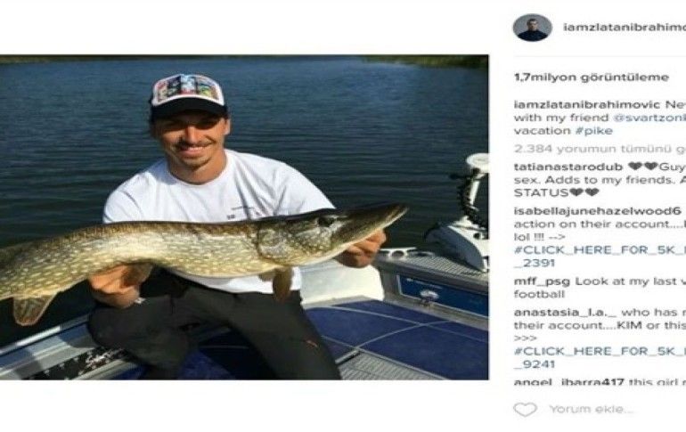View all 2.384 comments link

600,149
